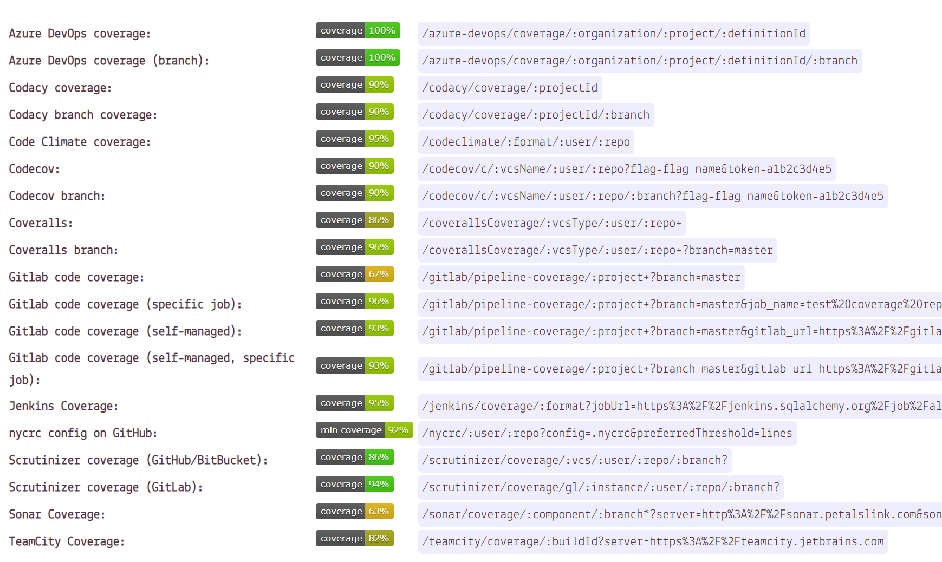Click the Coveralls branch 96% badge
The width and height of the screenshot is (942, 562).
355,247
